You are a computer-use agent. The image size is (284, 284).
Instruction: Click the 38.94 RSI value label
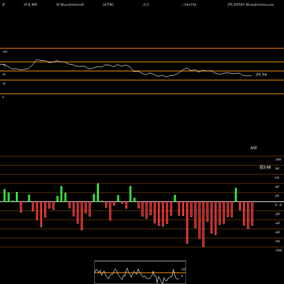pos(261,74)
